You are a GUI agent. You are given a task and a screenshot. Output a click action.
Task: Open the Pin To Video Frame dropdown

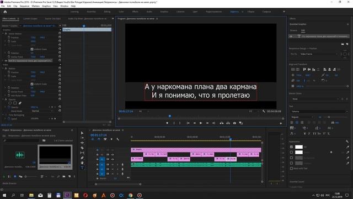319,54
